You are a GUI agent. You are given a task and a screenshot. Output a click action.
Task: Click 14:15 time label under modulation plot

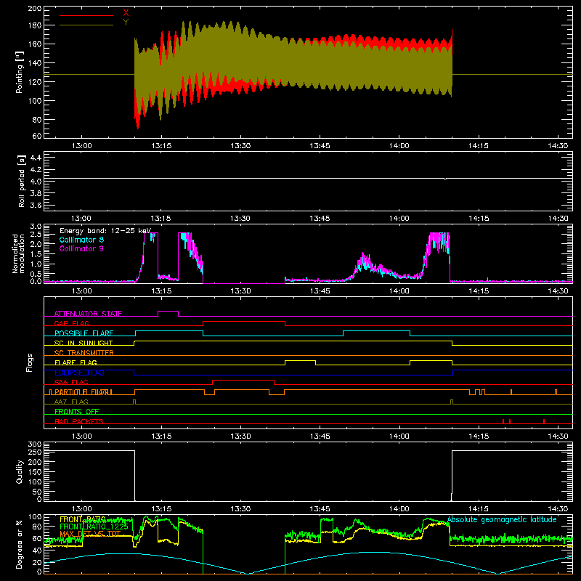479,291
